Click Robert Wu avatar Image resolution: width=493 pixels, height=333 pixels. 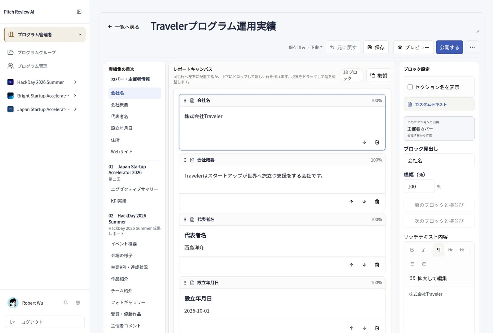click(13, 303)
